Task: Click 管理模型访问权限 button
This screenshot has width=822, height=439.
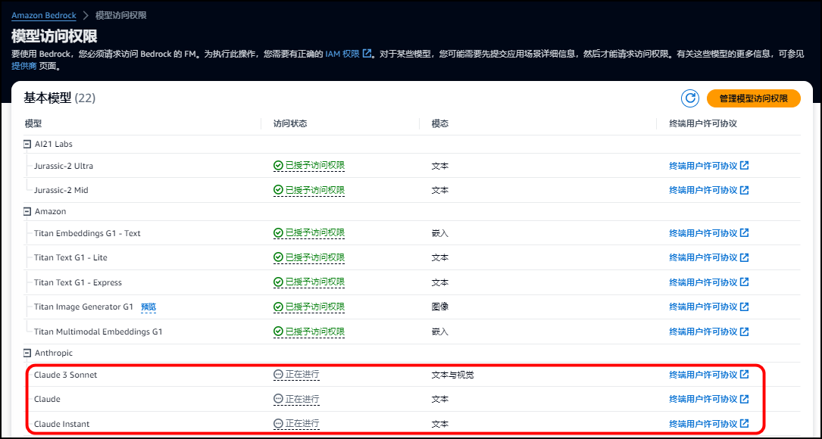Action: click(x=753, y=98)
